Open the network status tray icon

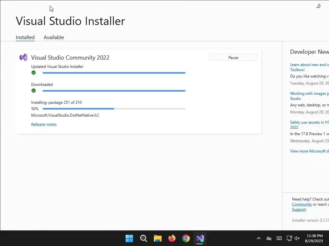click(289, 238)
